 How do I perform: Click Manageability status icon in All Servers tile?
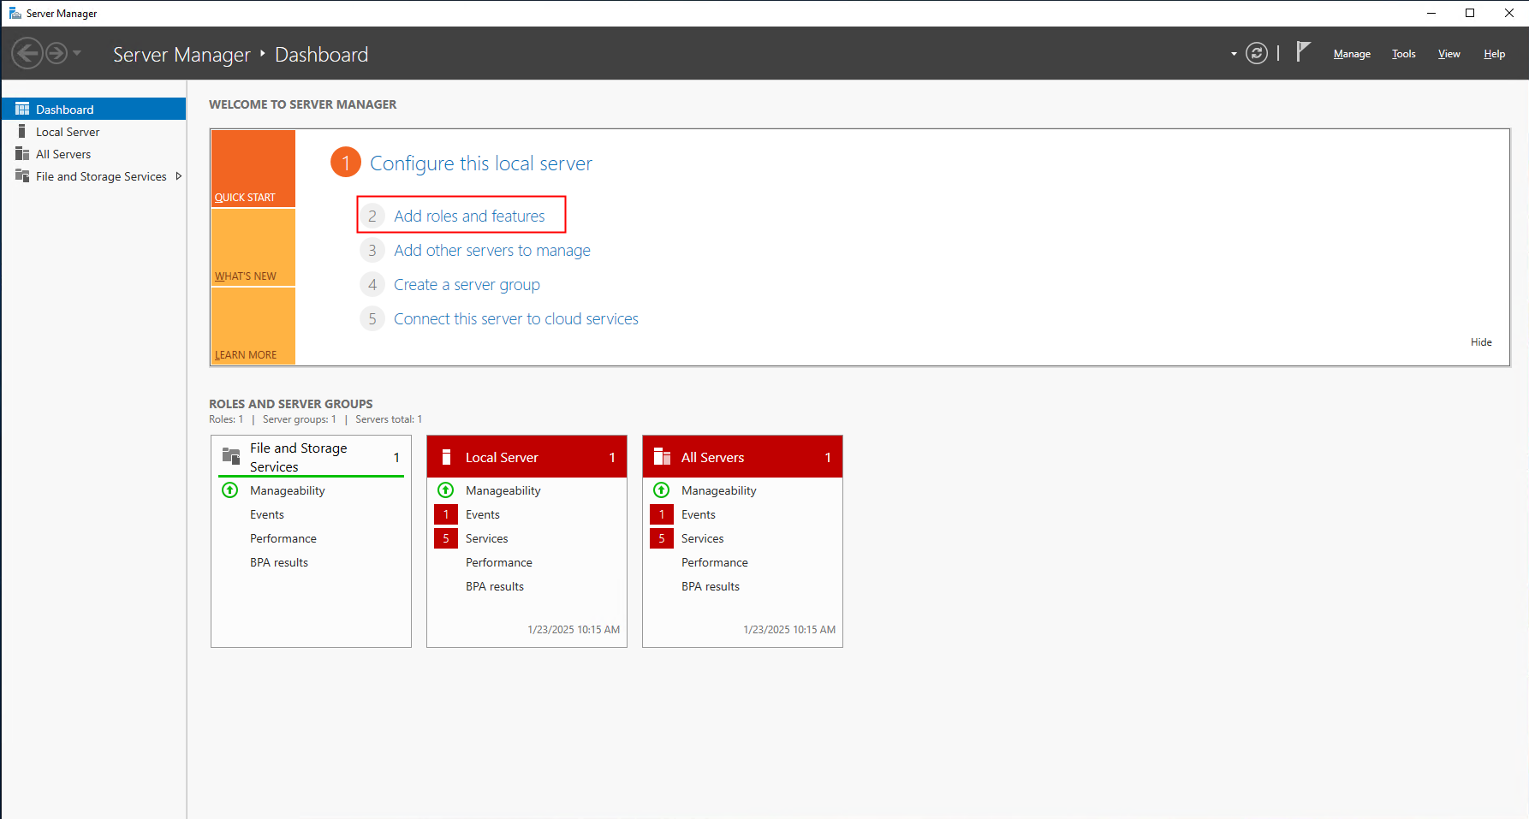[x=662, y=490]
